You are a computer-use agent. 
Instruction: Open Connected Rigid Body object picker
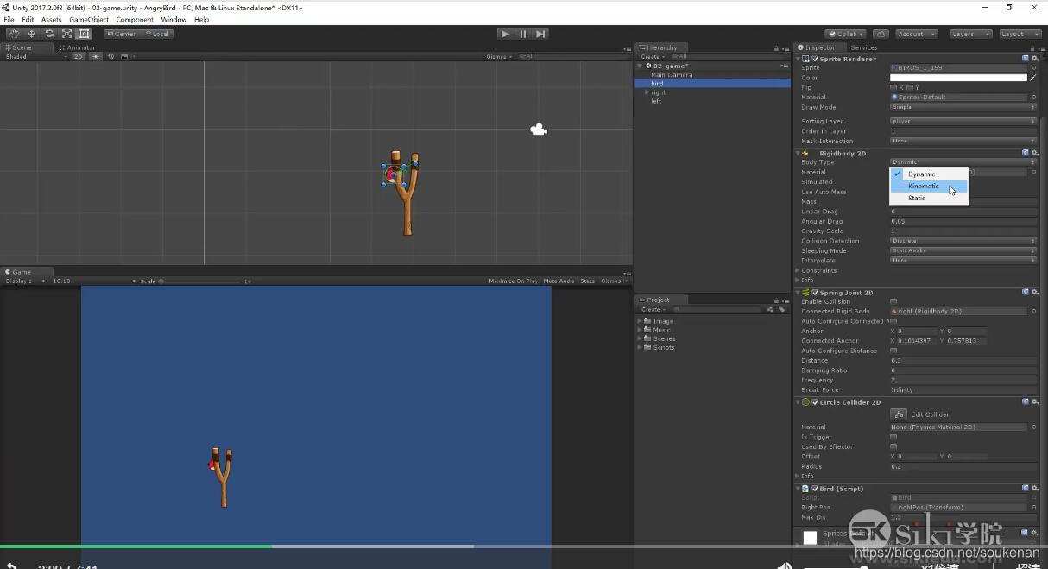[x=1034, y=311]
